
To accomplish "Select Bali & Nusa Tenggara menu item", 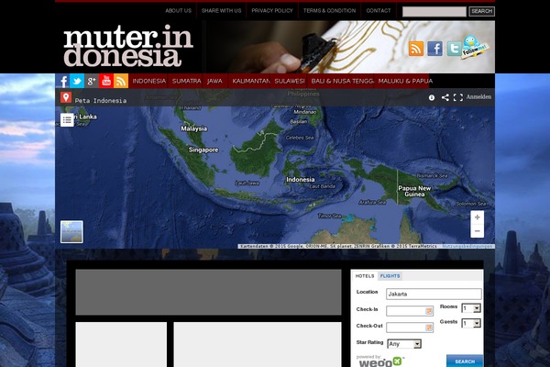I will tap(342, 81).
